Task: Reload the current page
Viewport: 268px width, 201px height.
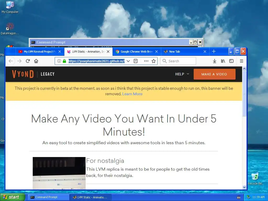Action: click(28, 61)
